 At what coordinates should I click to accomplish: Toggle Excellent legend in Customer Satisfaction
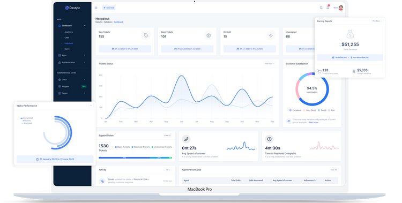[x=295, y=110]
